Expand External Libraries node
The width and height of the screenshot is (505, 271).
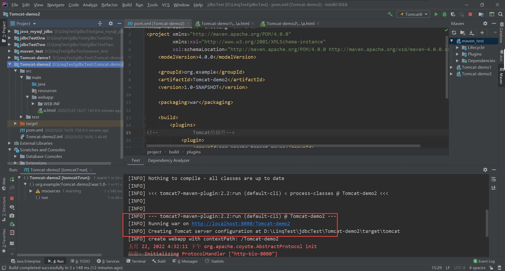(x=9, y=143)
